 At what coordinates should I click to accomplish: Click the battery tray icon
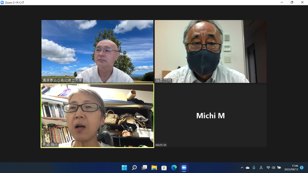pos(279,168)
